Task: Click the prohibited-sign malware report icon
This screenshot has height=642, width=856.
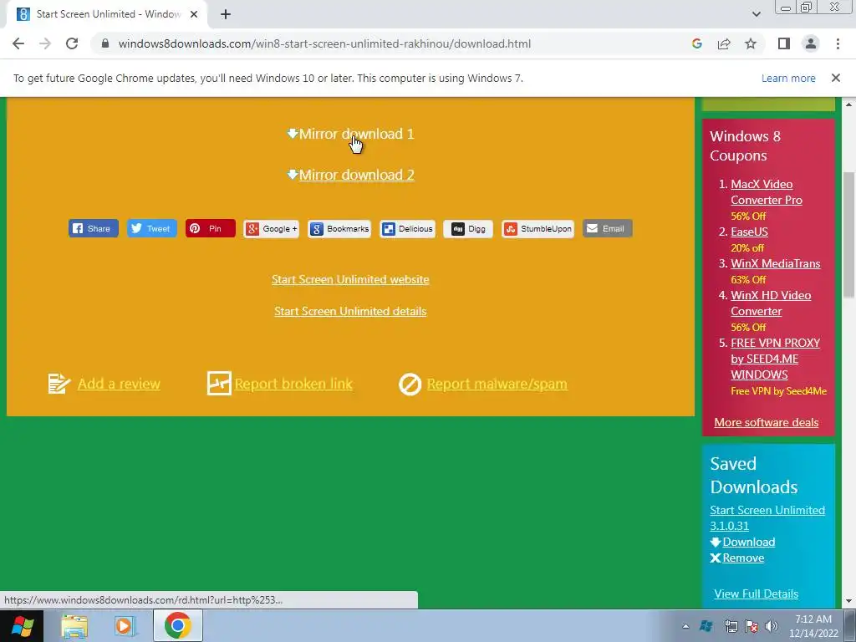Action: click(x=410, y=385)
